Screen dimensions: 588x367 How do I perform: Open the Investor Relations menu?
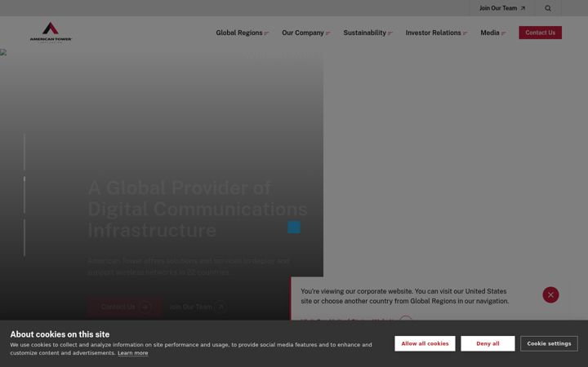pos(436,33)
